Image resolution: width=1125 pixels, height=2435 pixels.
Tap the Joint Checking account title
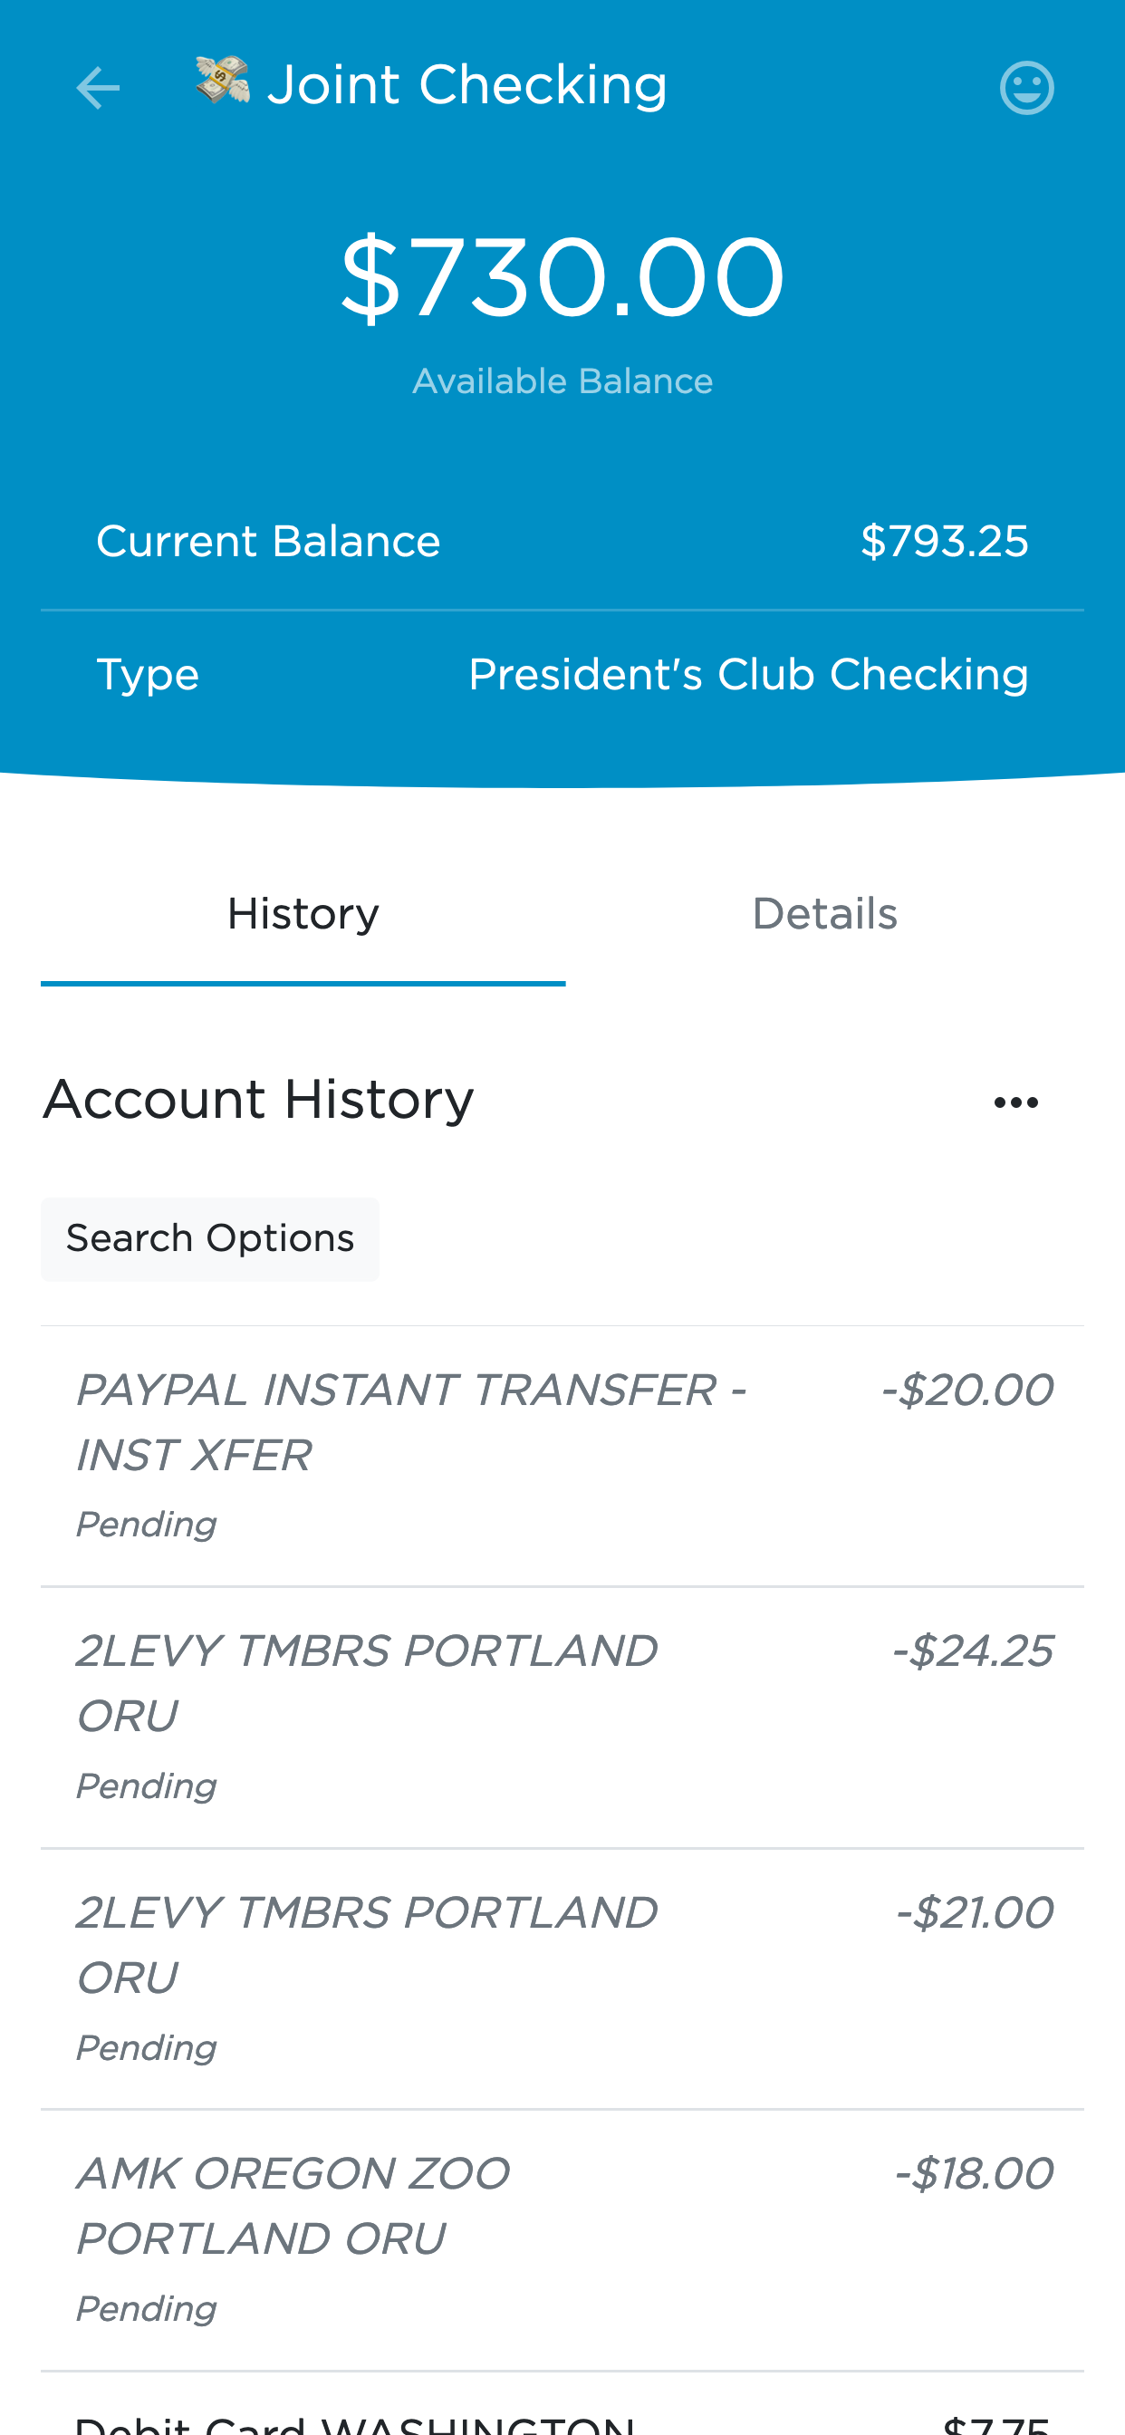(467, 85)
